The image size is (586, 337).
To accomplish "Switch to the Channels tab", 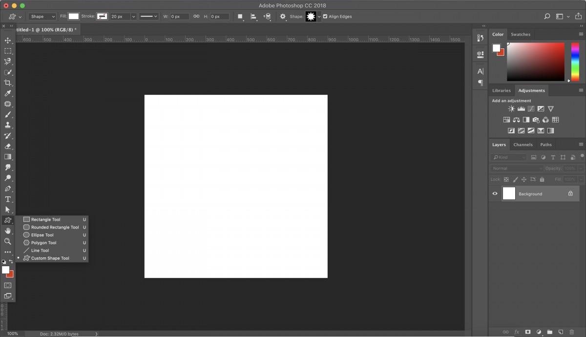I will coord(523,144).
